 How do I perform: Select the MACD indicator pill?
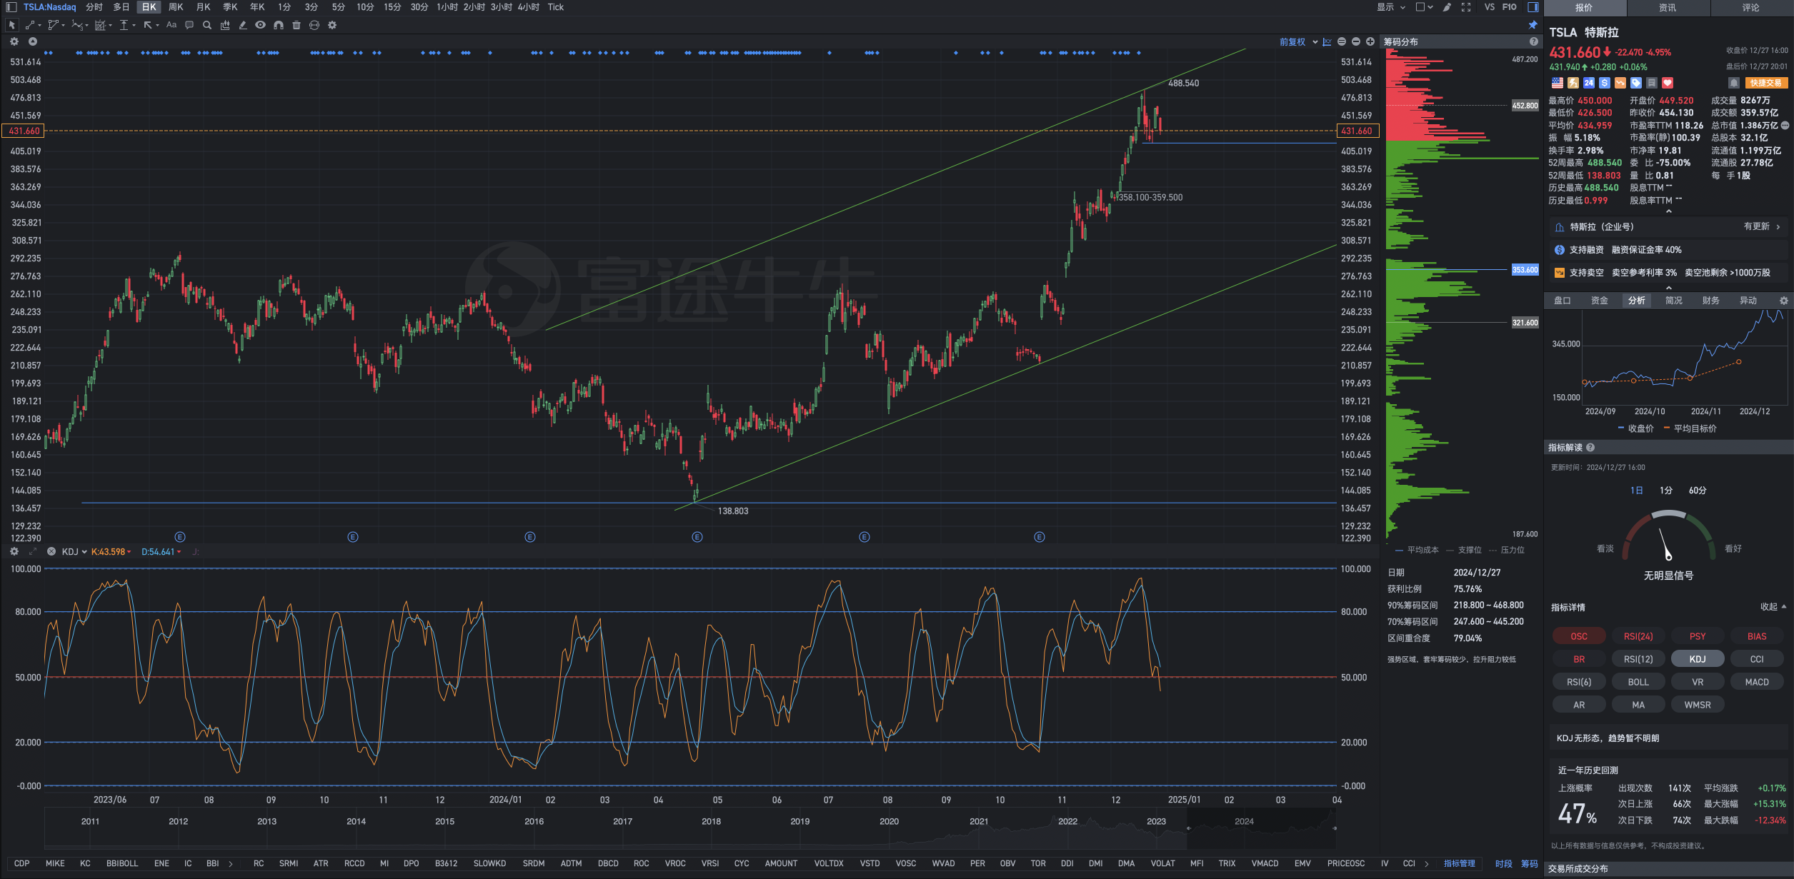click(x=1757, y=682)
